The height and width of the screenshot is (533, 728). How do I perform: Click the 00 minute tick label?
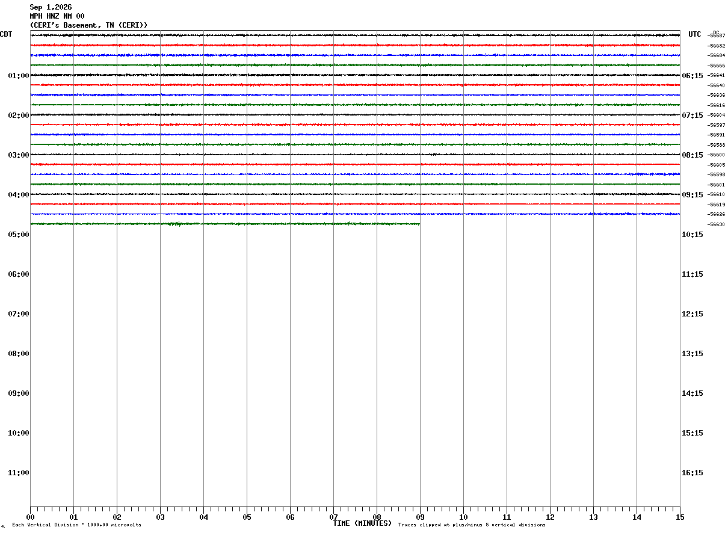[x=30, y=517]
